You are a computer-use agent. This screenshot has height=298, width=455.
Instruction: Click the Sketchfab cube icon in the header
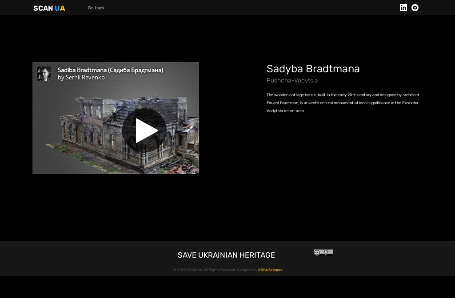[x=415, y=8]
